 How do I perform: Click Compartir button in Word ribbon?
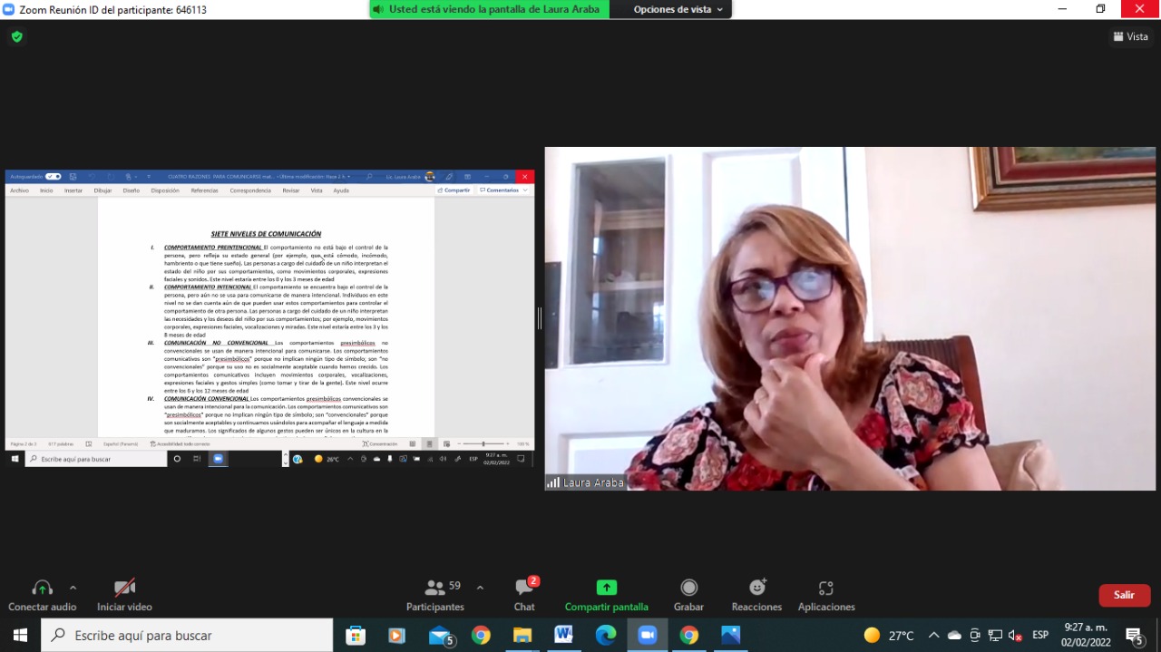(x=454, y=190)
